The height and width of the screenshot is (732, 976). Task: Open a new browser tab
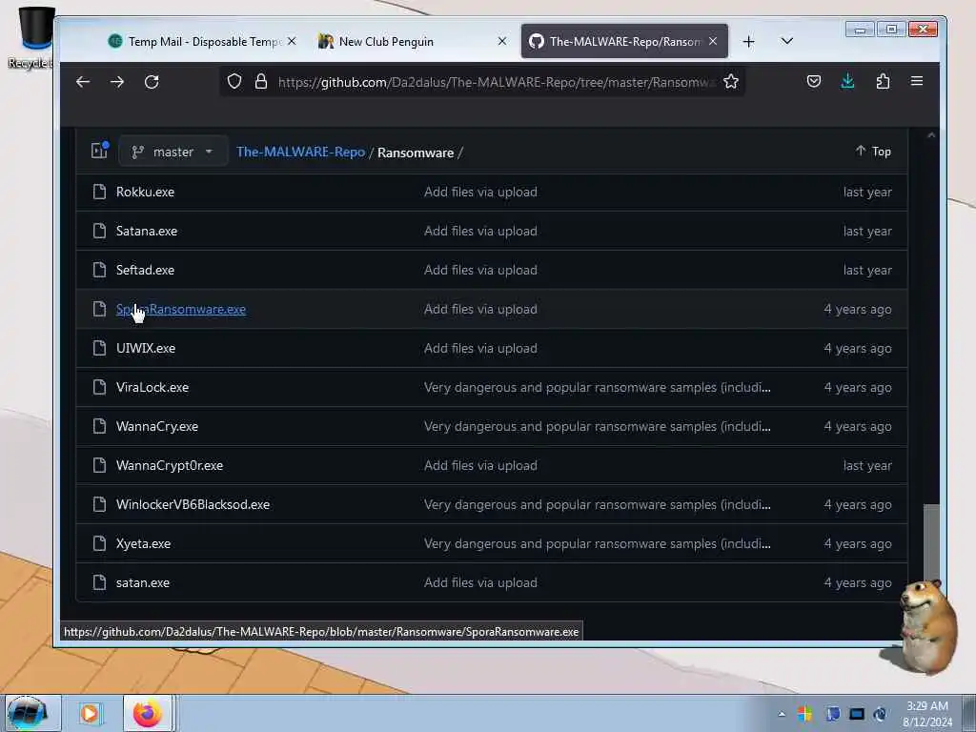click(x=749, y=42)
